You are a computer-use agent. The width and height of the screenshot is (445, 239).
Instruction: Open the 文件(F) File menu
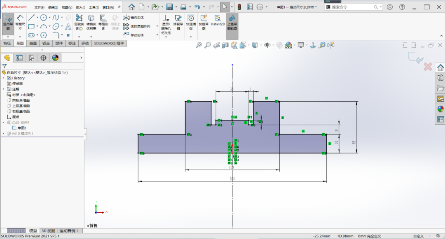coord(39,7)
